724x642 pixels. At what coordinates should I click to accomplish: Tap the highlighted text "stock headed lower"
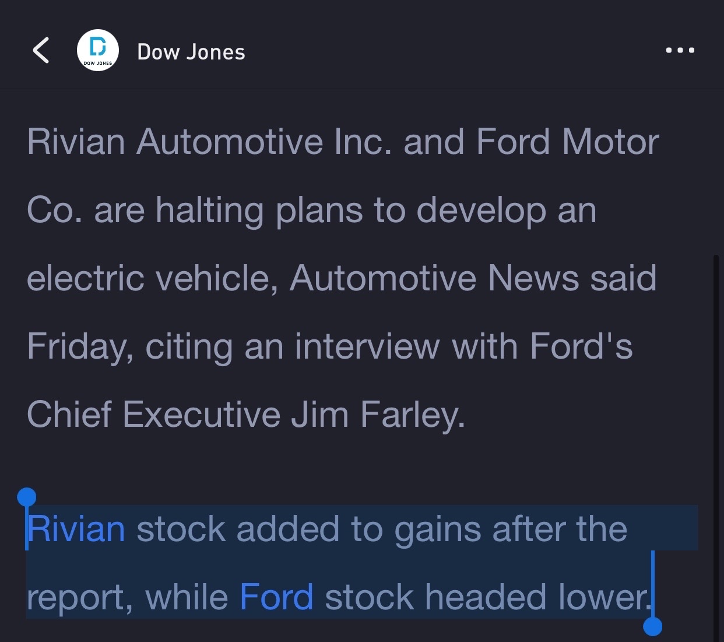pos(486,597)
